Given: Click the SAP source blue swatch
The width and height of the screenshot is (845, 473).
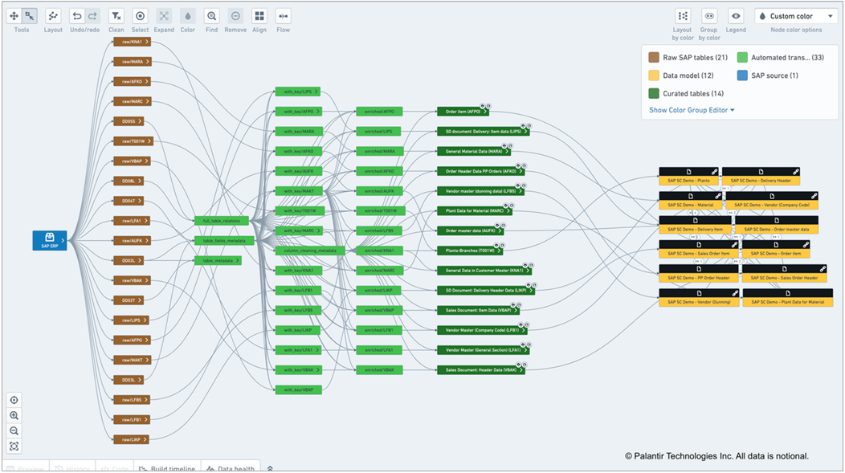Looking at the screenshot, I should 742,75.
